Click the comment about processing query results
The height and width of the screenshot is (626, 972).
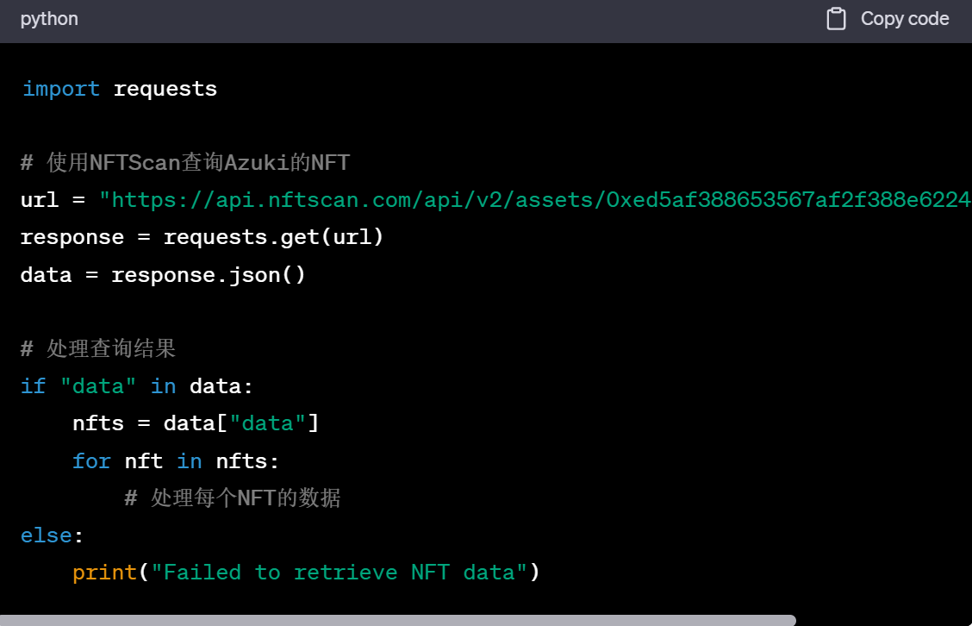click(x=97, y=348)
